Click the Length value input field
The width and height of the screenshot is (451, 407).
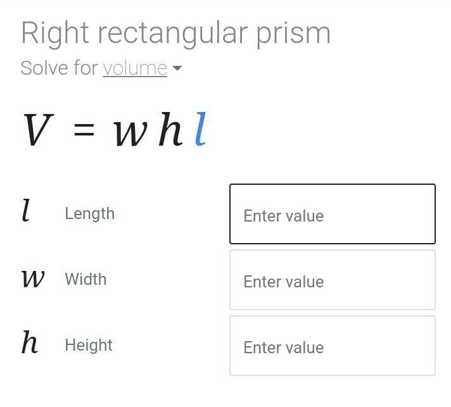(332, 215)
